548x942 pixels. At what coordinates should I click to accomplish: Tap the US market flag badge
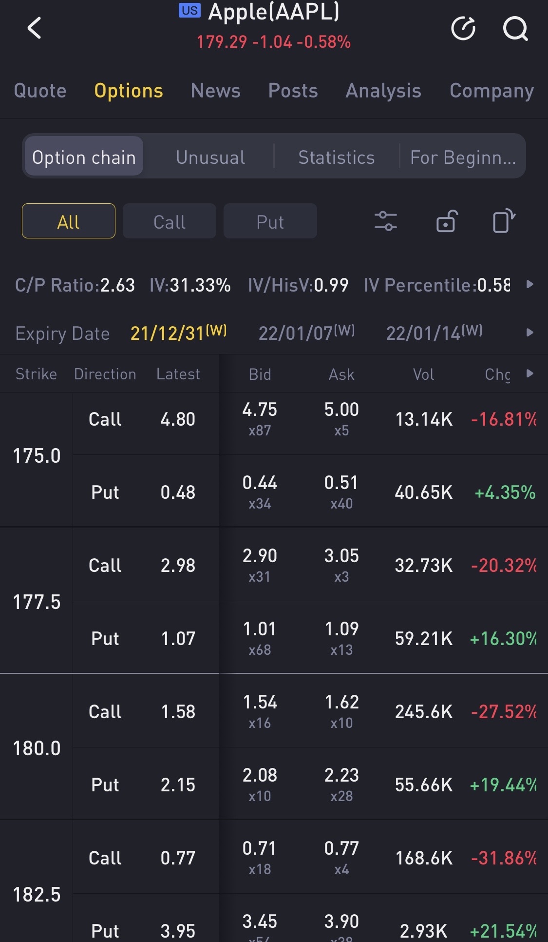pos(189,10)
